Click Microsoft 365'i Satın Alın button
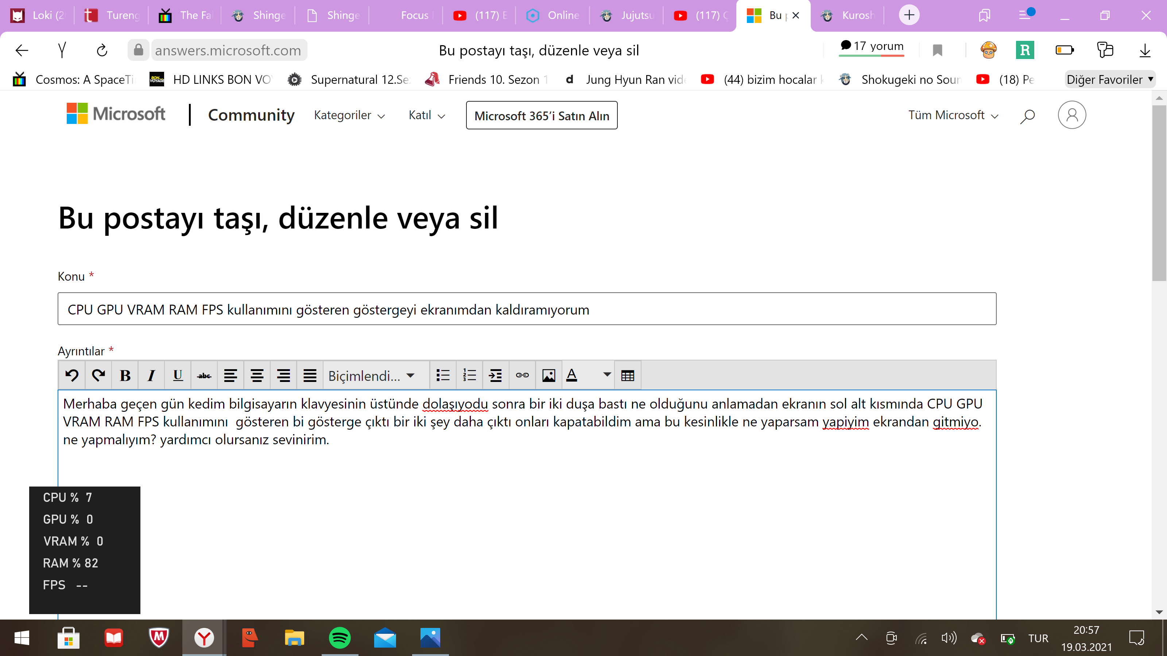 click(x=541, y=116)
